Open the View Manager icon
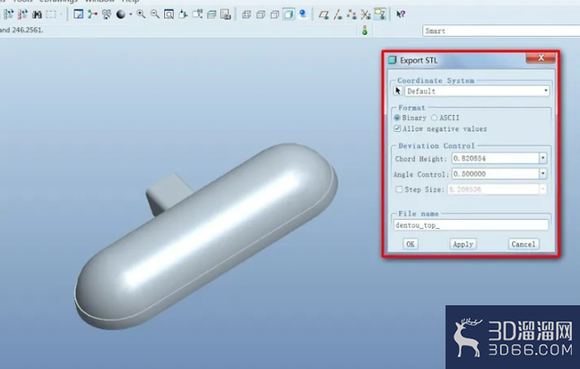This screenshot has height=369, width=580. [226, 14]
